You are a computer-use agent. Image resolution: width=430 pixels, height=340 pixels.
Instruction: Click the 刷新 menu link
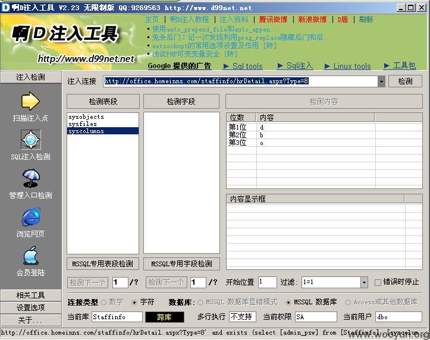click(366, 20)
